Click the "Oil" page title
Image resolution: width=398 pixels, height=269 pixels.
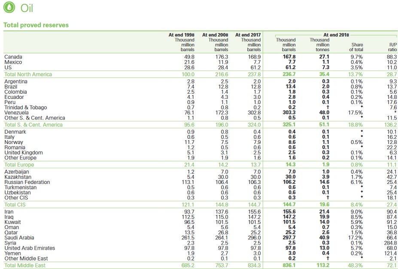27,8
